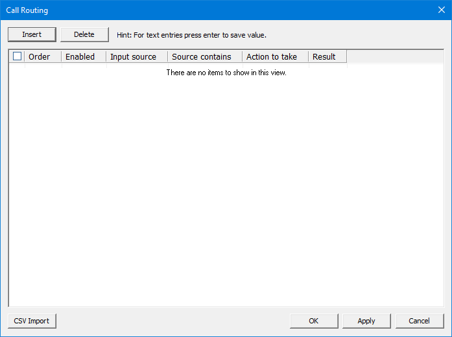Click the Insert button
452x337 pixels.
click(x=32, y=34)
